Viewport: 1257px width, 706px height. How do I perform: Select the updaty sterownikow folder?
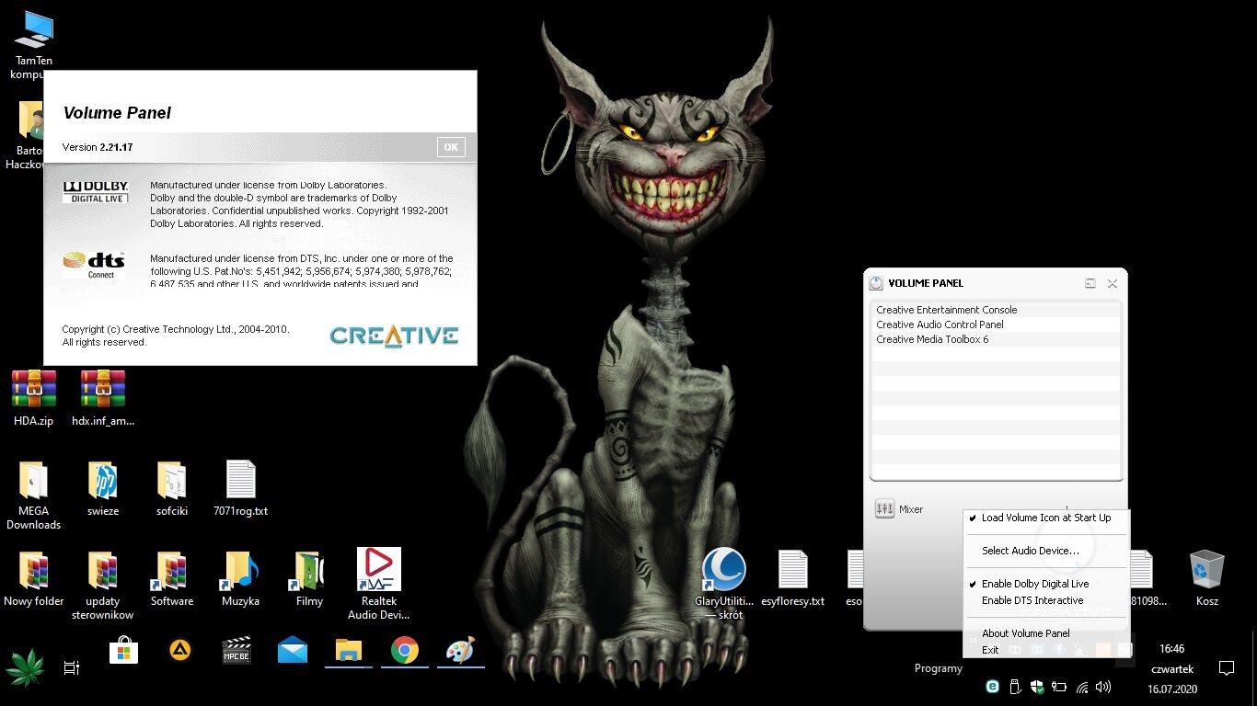(x=103, y=586)
